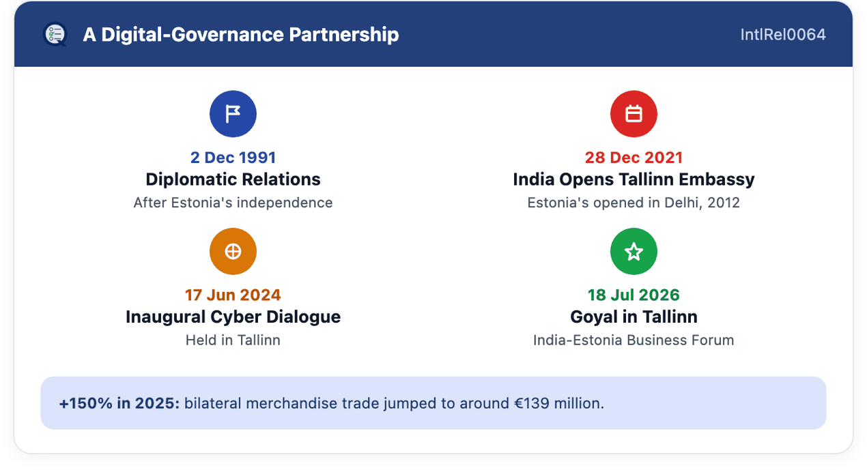Select the 28 Dec 2021 date
This screenshot has height=470, width=867.
(x=634, y=158)
